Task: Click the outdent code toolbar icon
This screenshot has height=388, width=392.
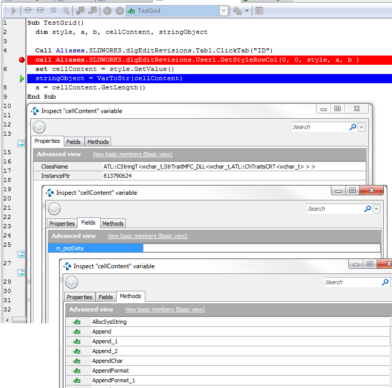Action: [x=28, y=10]
